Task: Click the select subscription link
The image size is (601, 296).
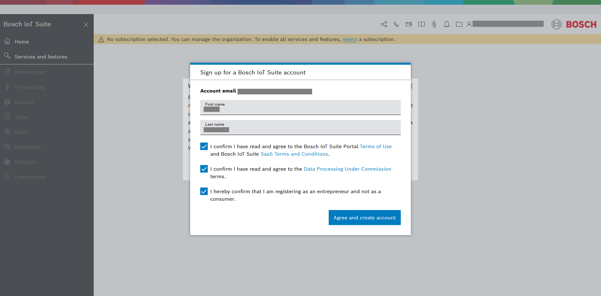Action: tap(350, 39)
